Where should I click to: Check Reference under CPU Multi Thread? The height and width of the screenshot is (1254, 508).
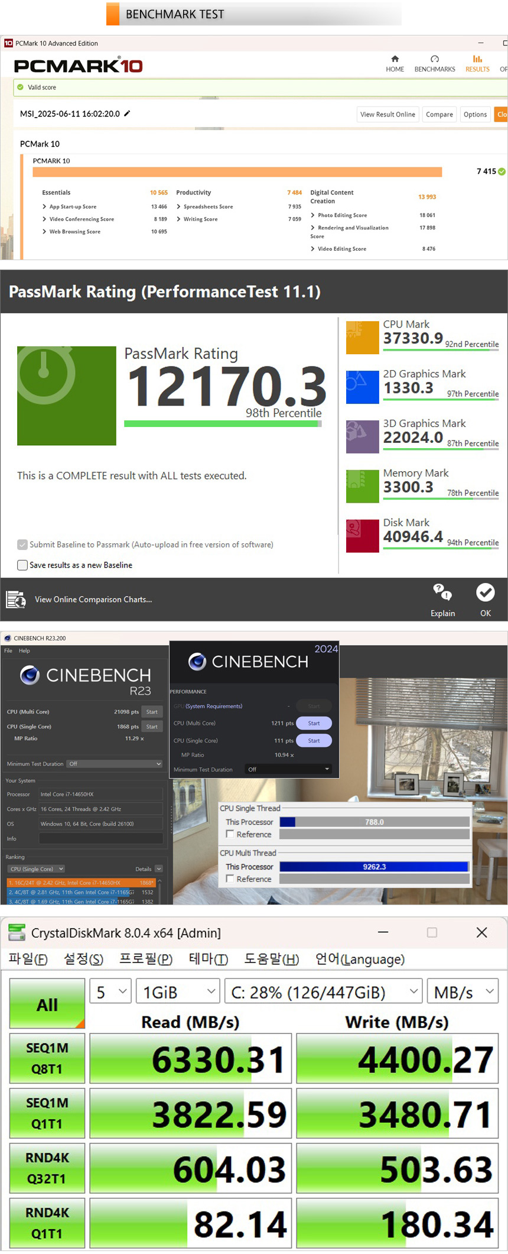[230, 879]
